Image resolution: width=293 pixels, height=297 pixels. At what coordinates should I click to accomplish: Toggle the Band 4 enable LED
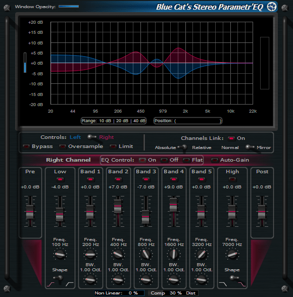[173, 179]
